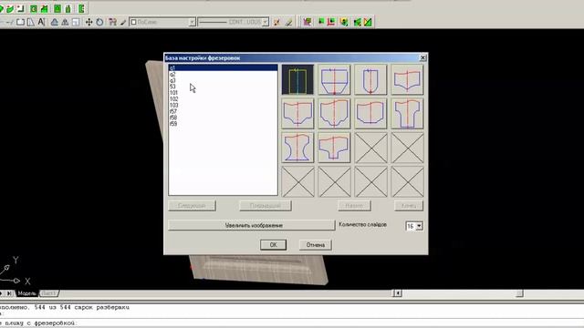The height and width of the screenshot is (328, 584).
Task: Click the 'Конец' button
Action: pyautogui.click(x=409, y=206)
